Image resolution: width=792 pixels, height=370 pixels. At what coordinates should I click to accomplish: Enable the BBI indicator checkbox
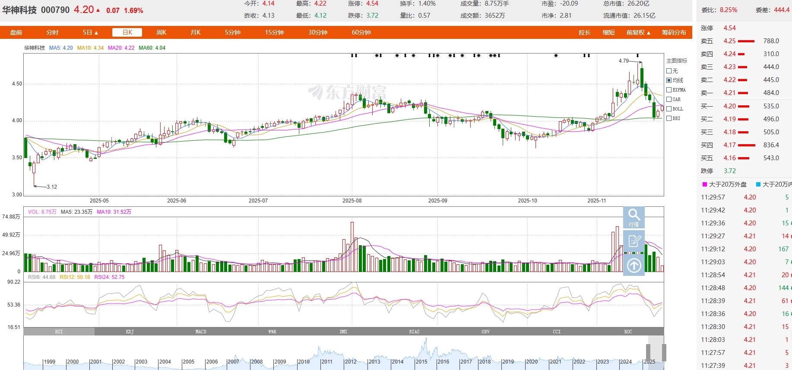[669, 118]
